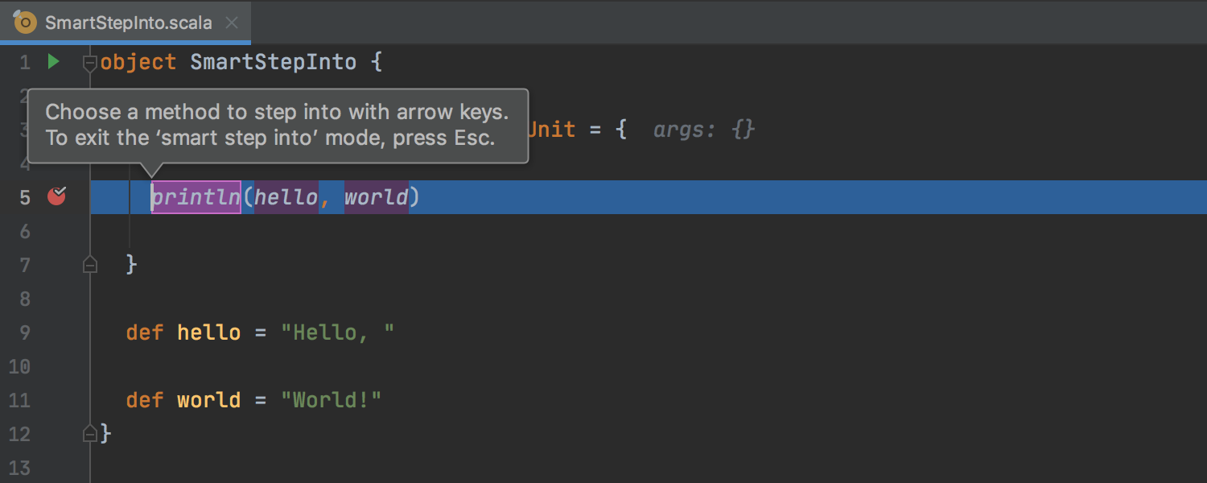Click the args: {} inline debugger hint
1207x483 pixels.
click(704, 130)
